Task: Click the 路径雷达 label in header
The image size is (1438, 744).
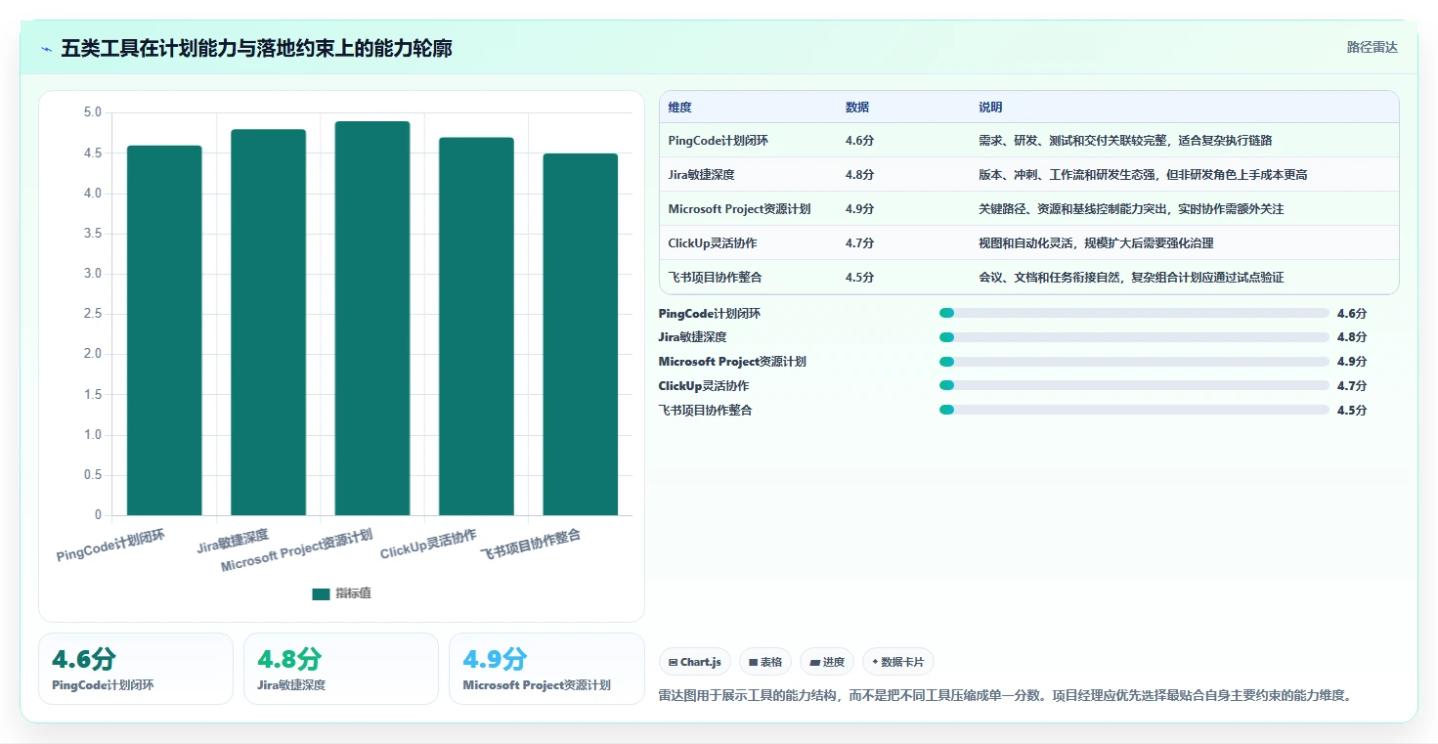Action: (1372, 47)
